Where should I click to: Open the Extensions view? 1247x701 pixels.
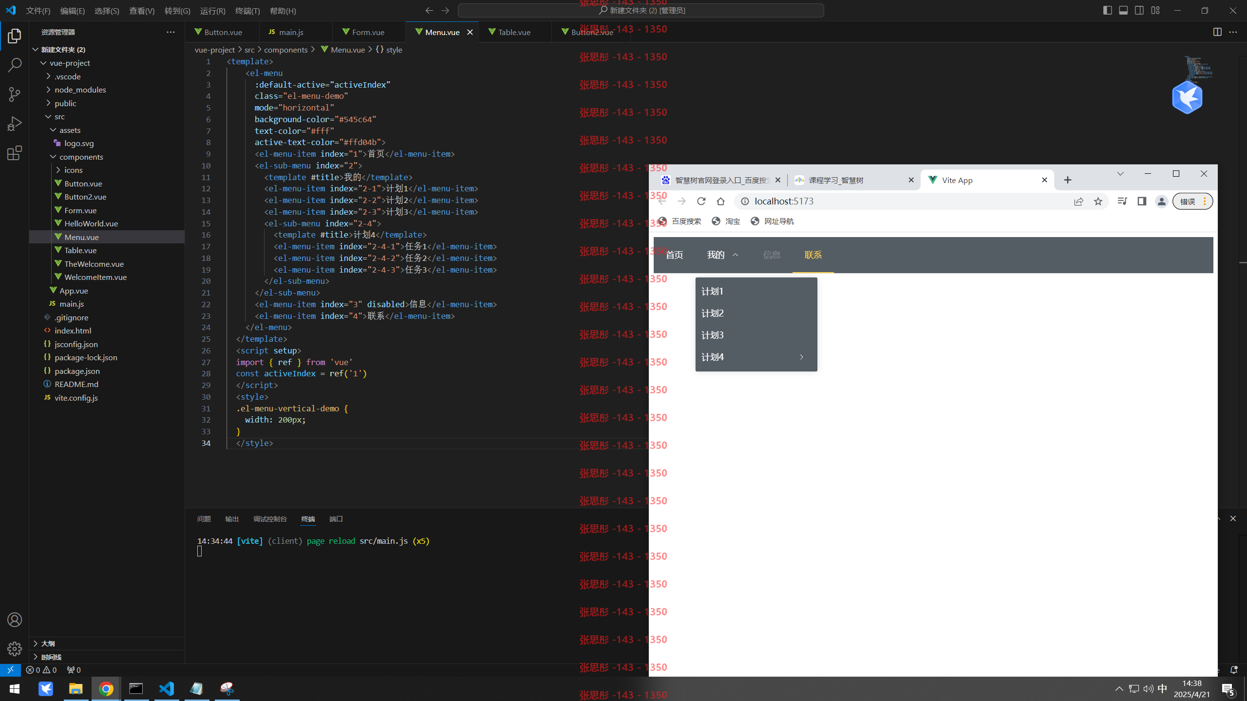(15, 153)
